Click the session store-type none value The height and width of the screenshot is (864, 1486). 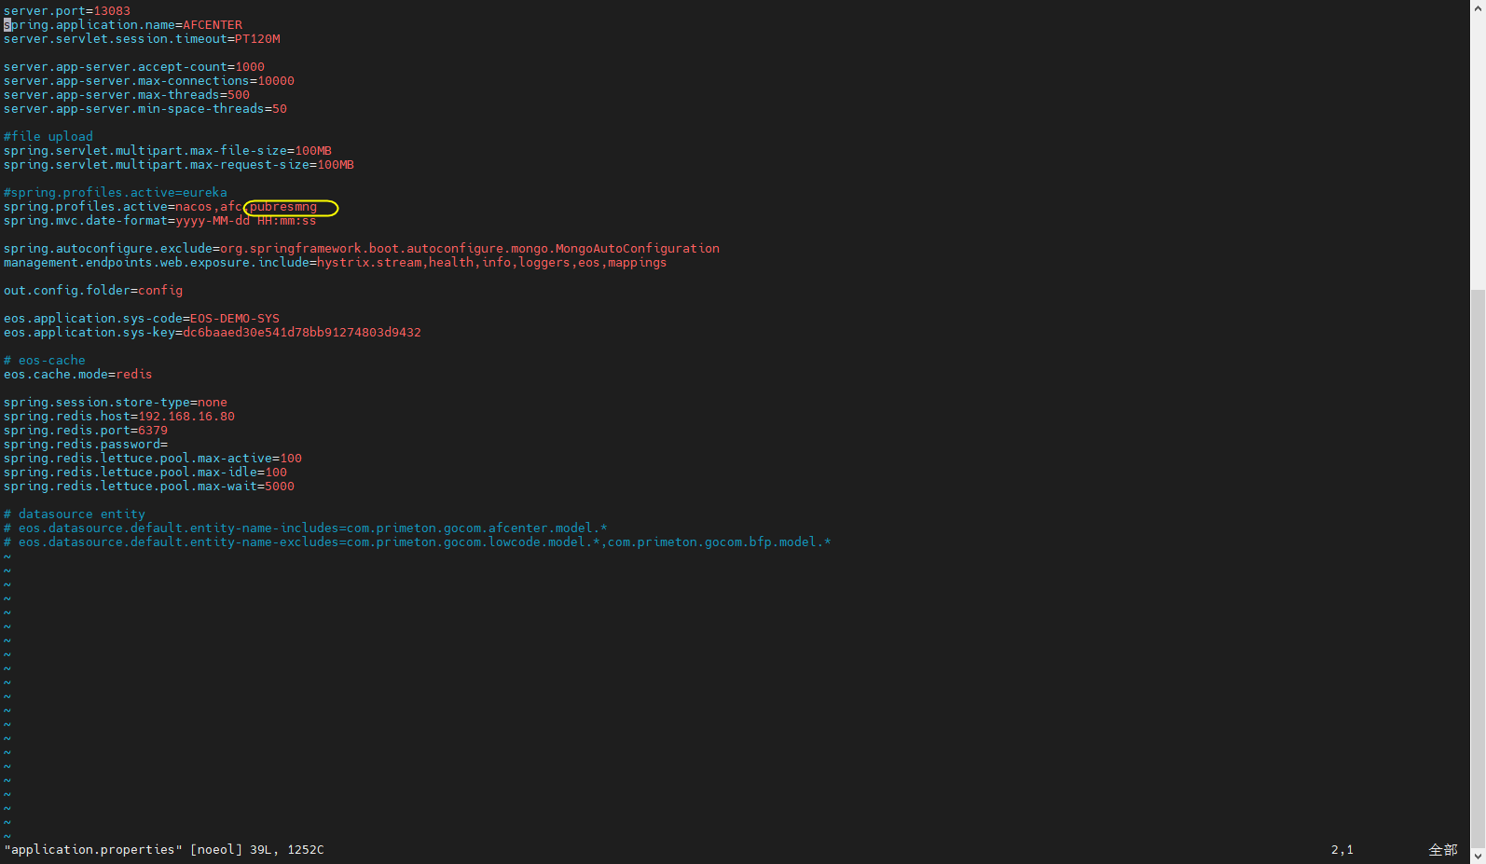pyautogui.click(x=213, y=403)
